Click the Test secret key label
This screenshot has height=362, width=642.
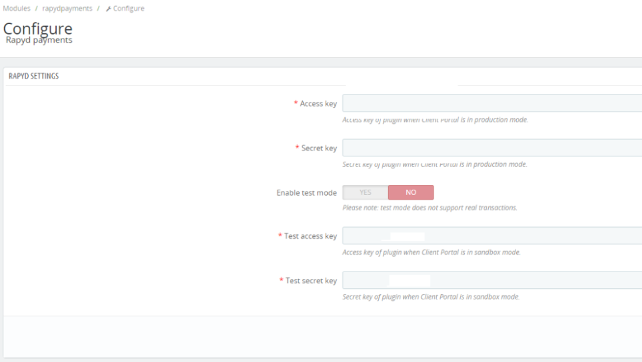[310, 280]
